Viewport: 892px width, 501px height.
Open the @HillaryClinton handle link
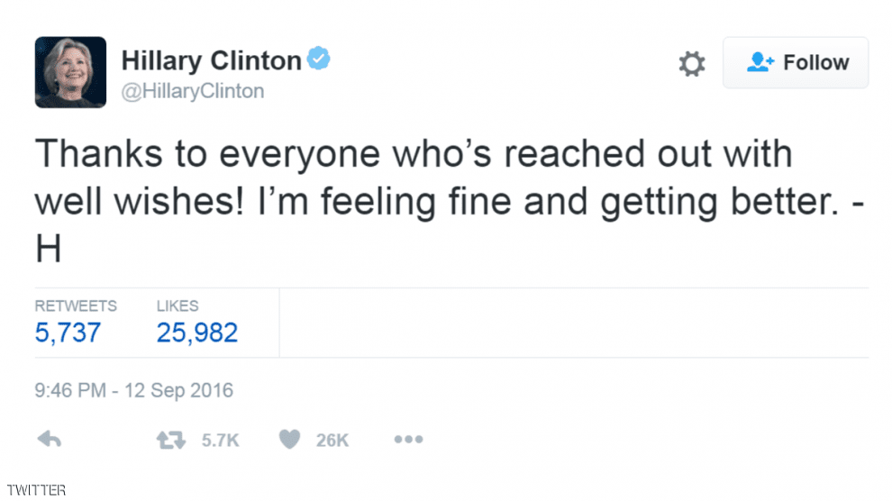click(x=192, y=91)
